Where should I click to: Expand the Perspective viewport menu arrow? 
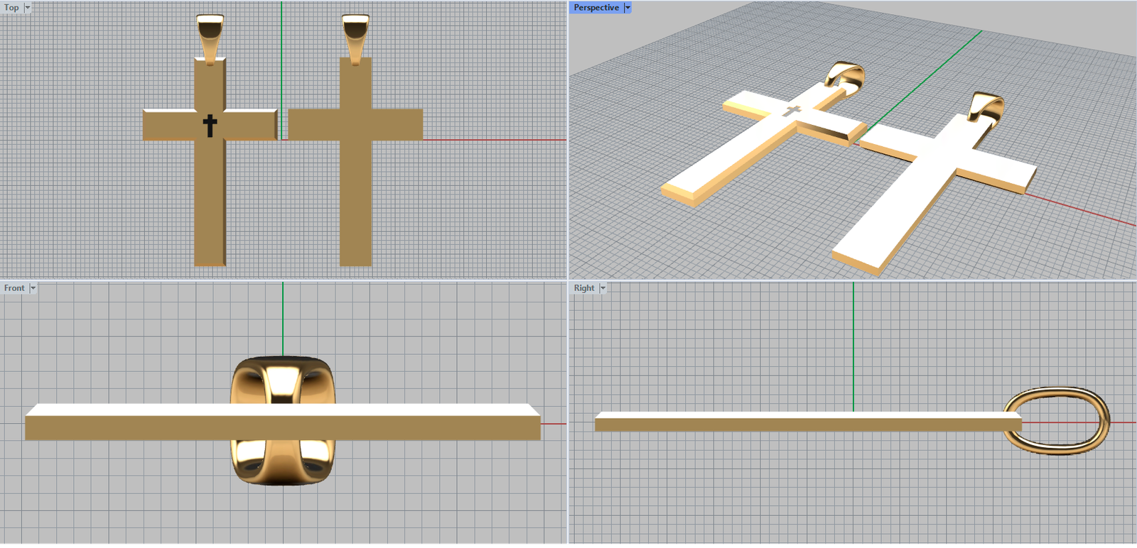point(627,8)
